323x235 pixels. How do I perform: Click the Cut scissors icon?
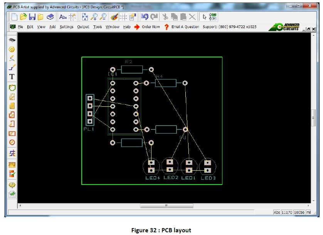[165, 17]
